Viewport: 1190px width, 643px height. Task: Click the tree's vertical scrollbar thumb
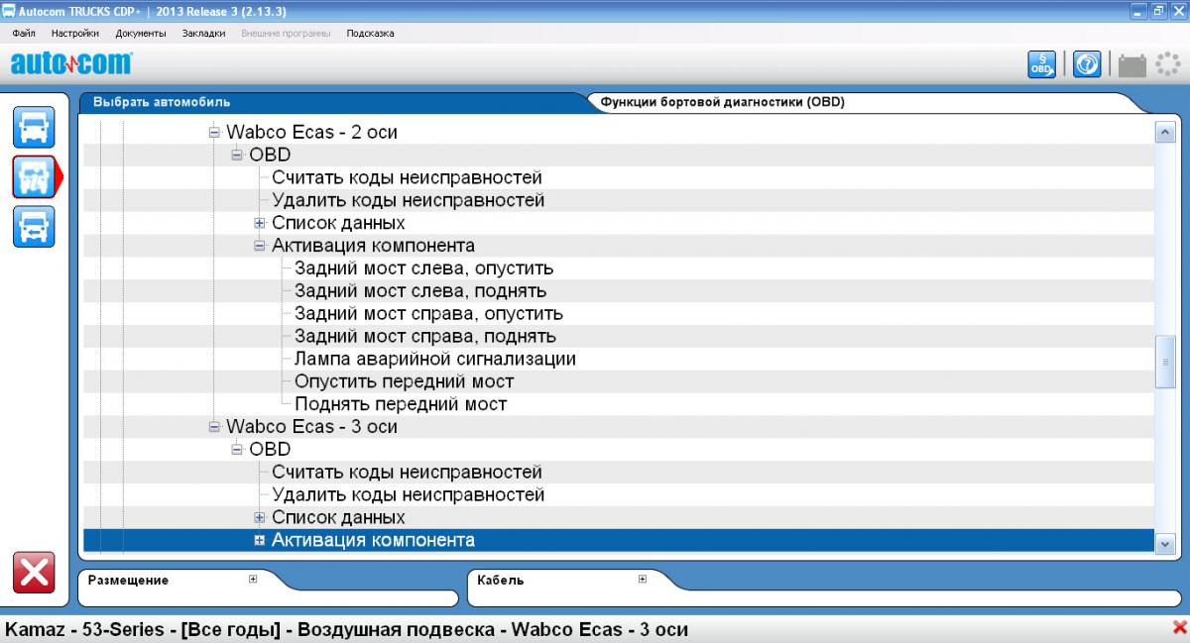click(1165, 363)
